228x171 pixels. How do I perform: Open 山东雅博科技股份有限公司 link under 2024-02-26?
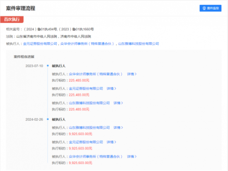click(89, 128)
